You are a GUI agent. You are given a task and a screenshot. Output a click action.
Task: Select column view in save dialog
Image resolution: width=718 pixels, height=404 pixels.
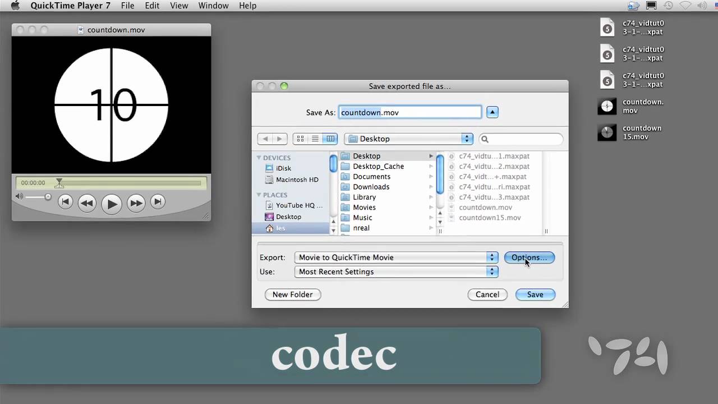(330, 139)
